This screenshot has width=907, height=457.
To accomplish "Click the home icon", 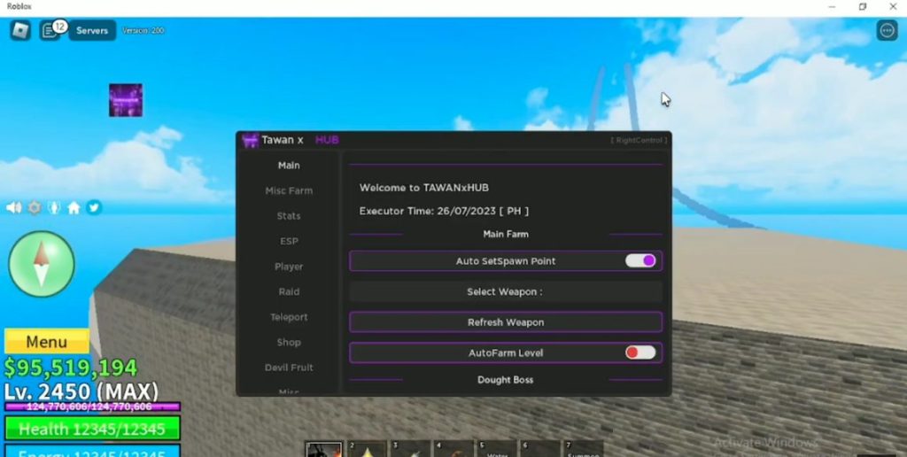I will pos(74,207).
